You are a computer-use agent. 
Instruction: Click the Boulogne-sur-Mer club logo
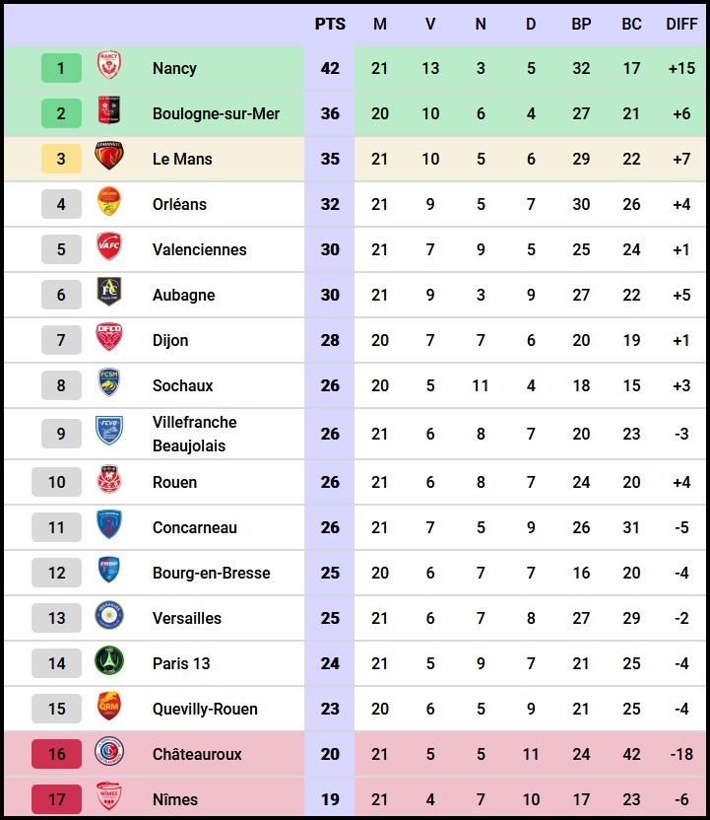tap(108, 113)
